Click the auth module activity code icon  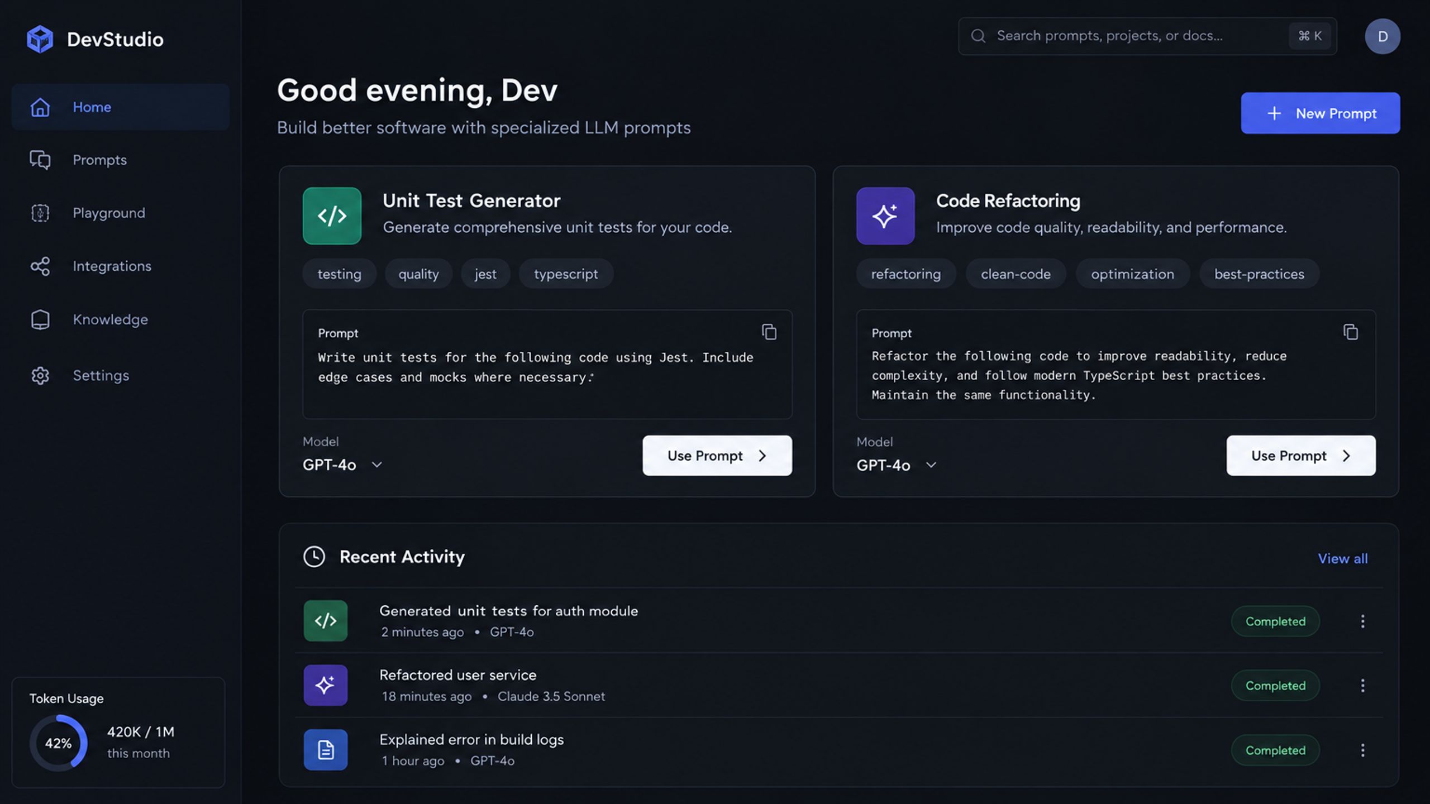pyautogui.click(x=326, y=621)
